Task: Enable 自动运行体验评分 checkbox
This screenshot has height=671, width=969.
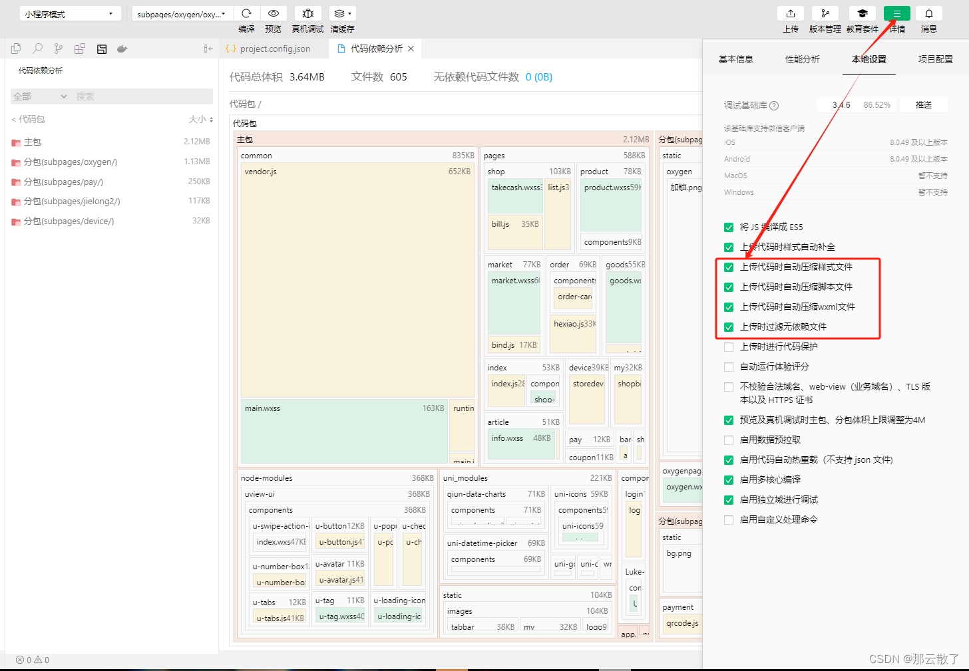Action: [x=729, y=366]
